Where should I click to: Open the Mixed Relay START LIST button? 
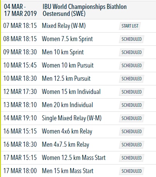coord(130,26)
